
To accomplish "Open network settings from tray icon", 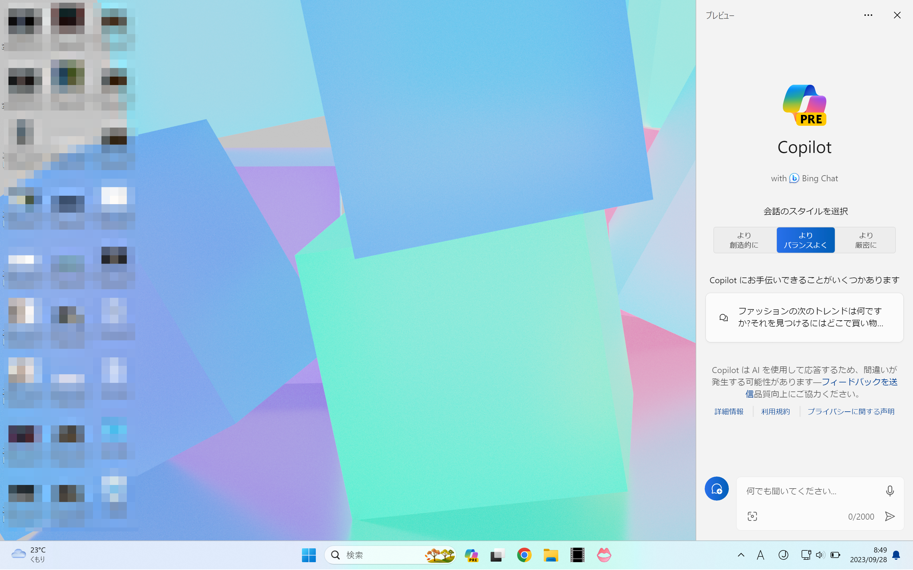I will [806, 555].
